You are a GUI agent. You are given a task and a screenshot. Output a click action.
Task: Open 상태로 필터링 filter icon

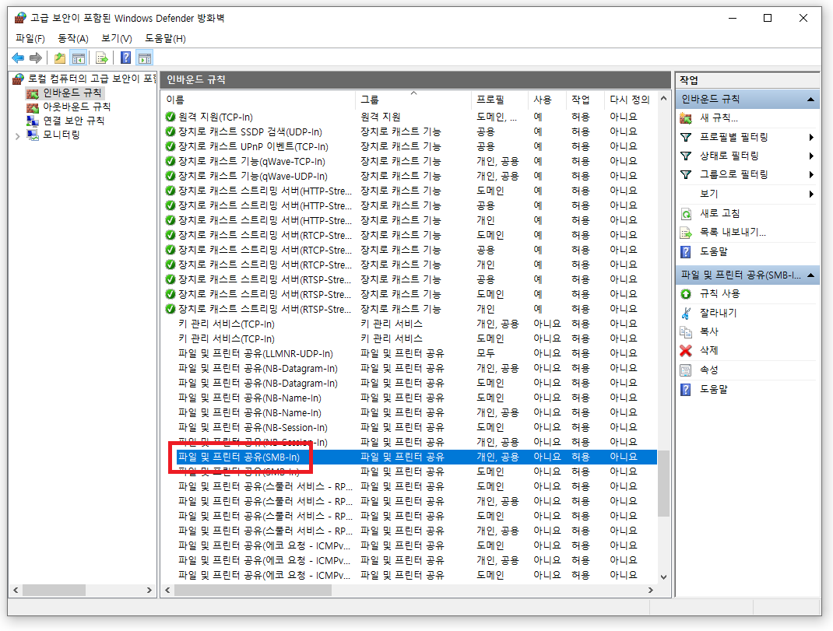686,156
